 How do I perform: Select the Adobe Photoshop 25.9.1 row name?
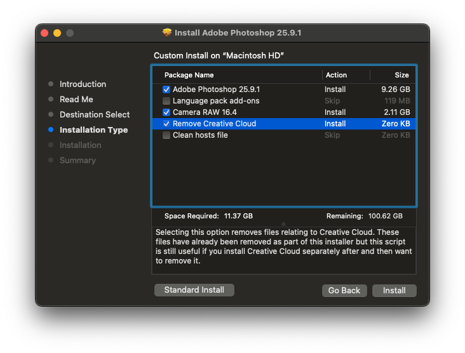[x=216, y=90]
